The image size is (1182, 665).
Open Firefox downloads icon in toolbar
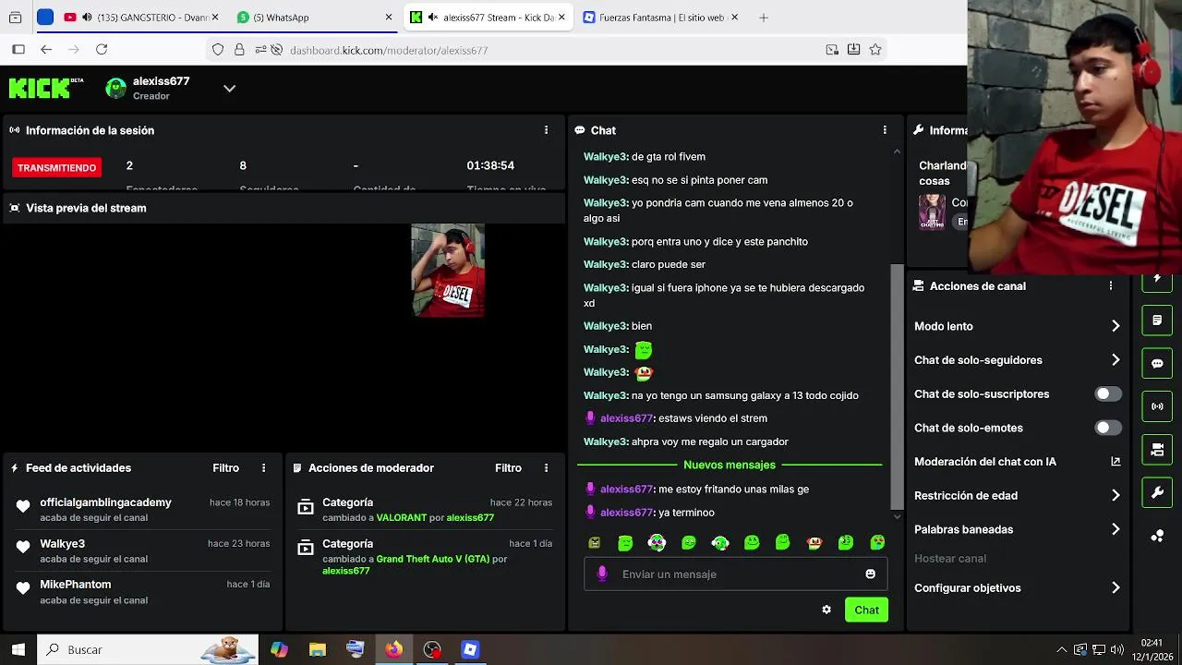pyautogui.click(x=854, y=50)
